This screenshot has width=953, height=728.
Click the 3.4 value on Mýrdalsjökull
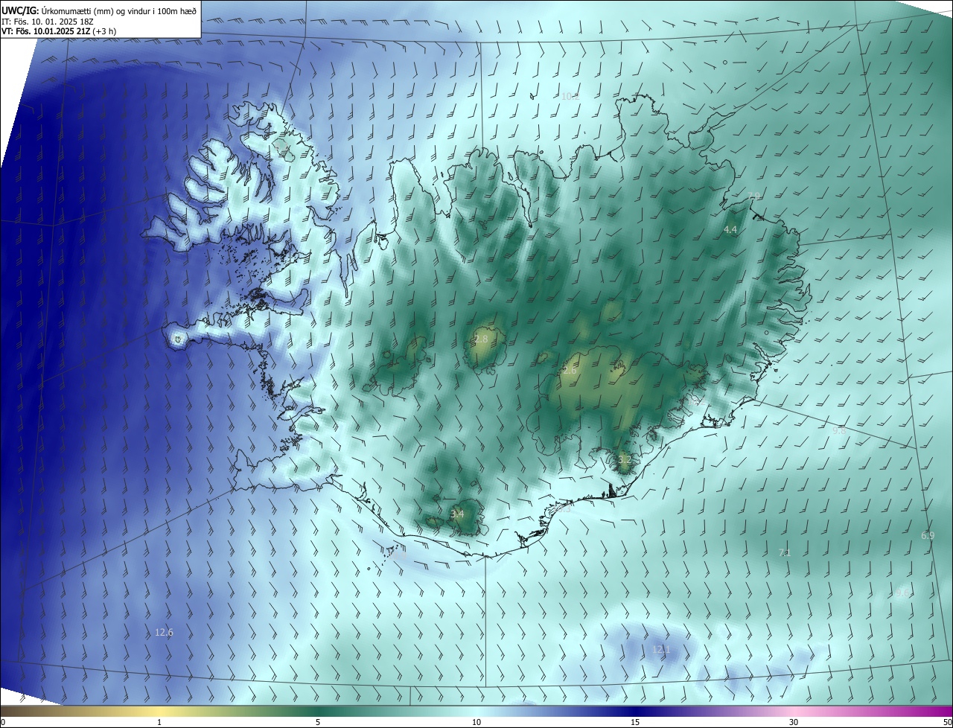[x=457, y=514]
